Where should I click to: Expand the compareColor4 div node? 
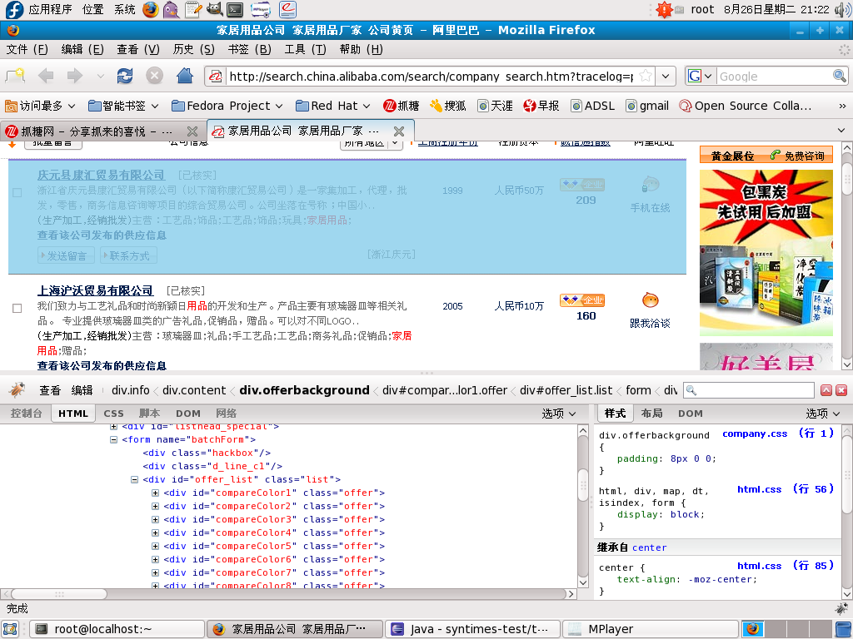(x=155, y=532)
